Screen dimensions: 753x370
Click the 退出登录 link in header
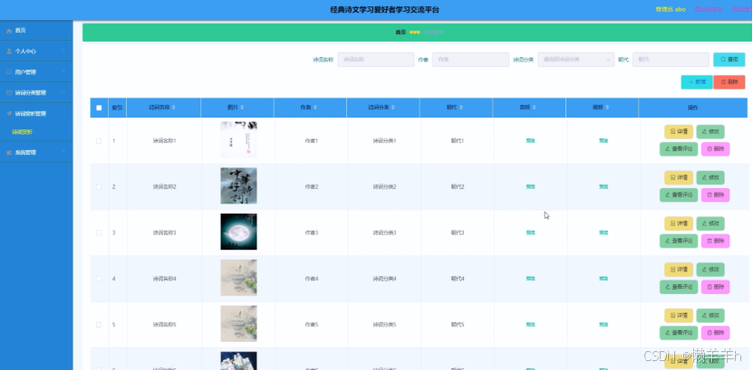tap(742, 10)
